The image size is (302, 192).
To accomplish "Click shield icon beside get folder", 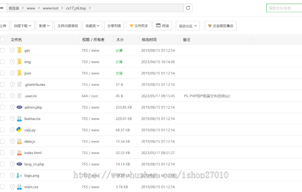I will 12,50.
